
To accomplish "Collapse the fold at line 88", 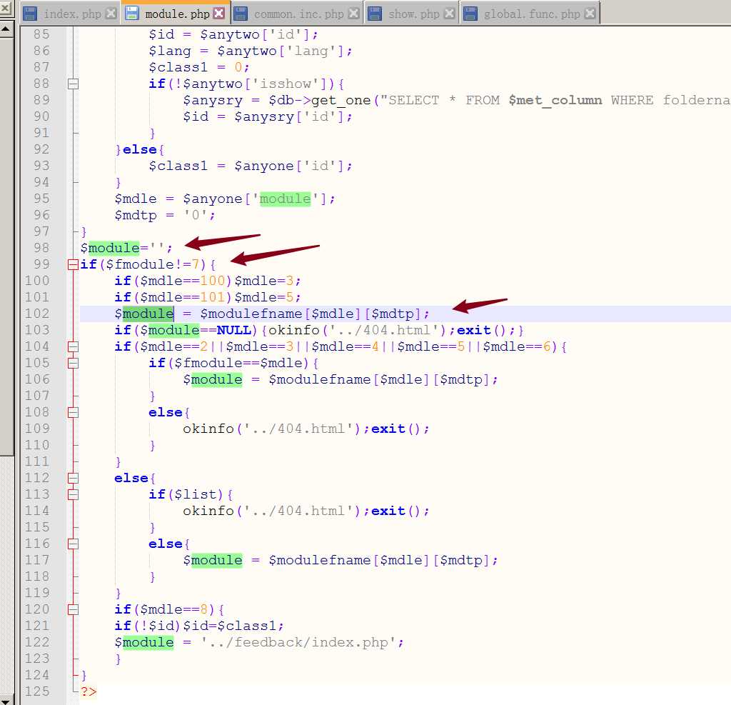I will point(73,84).
